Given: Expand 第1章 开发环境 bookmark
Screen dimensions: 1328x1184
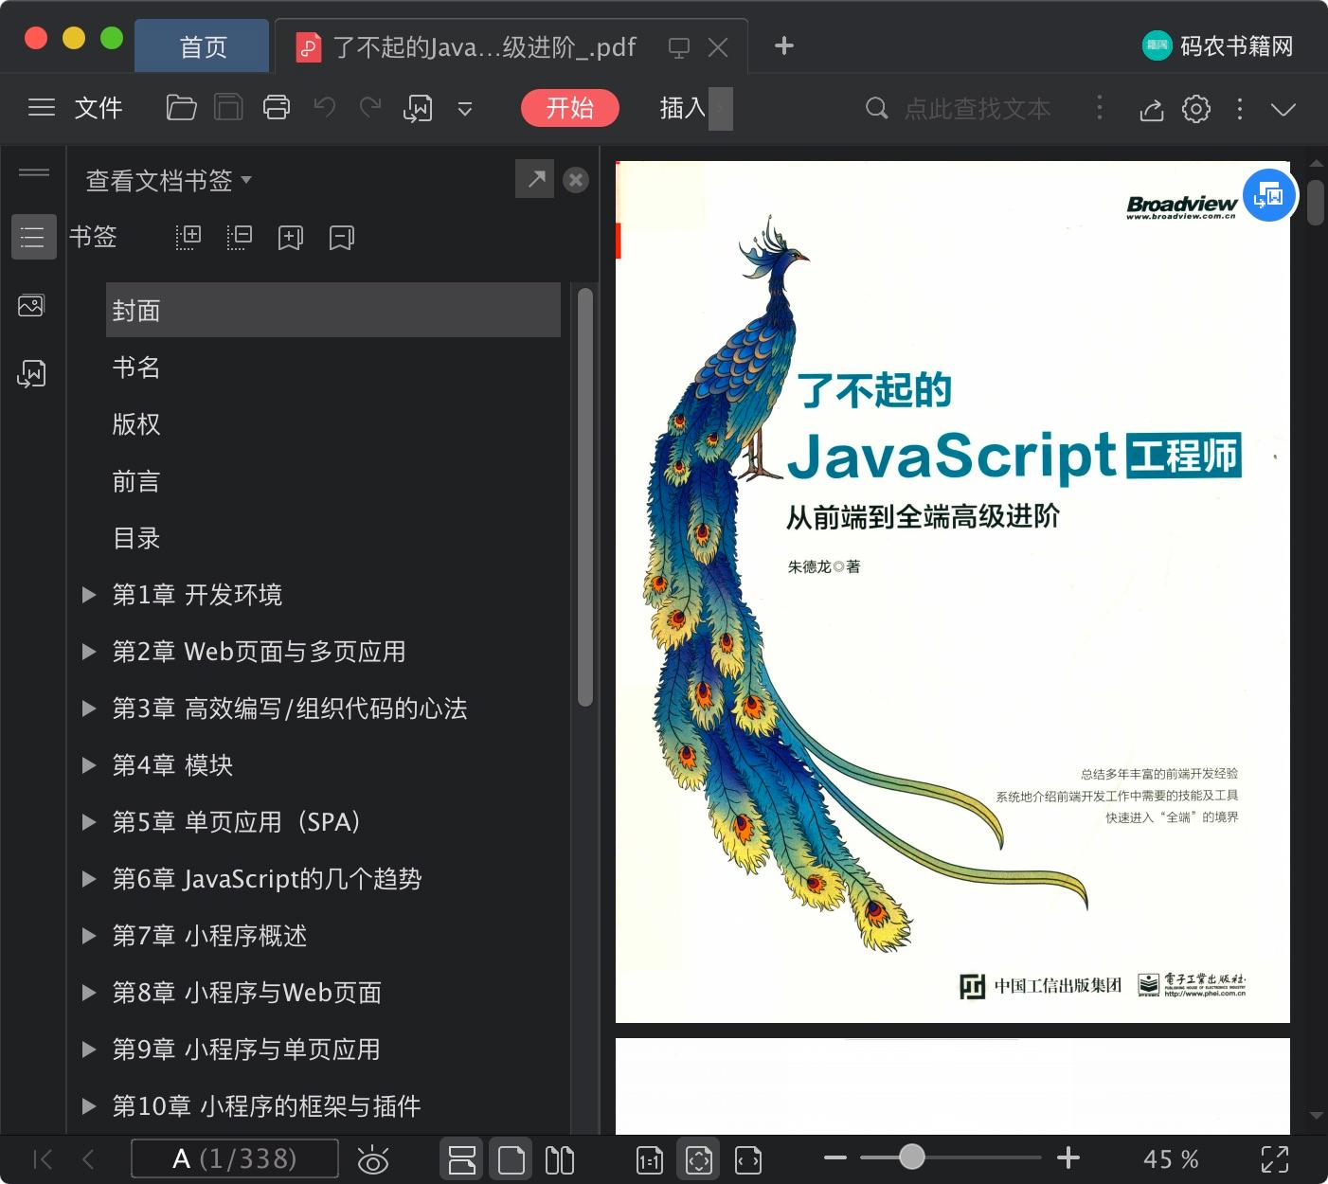Looking at the screenshot, I should (x=89, y=595).
